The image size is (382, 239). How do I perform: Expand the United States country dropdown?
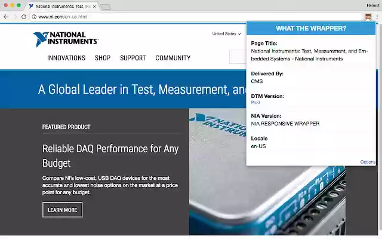click(x=226, y=33)
